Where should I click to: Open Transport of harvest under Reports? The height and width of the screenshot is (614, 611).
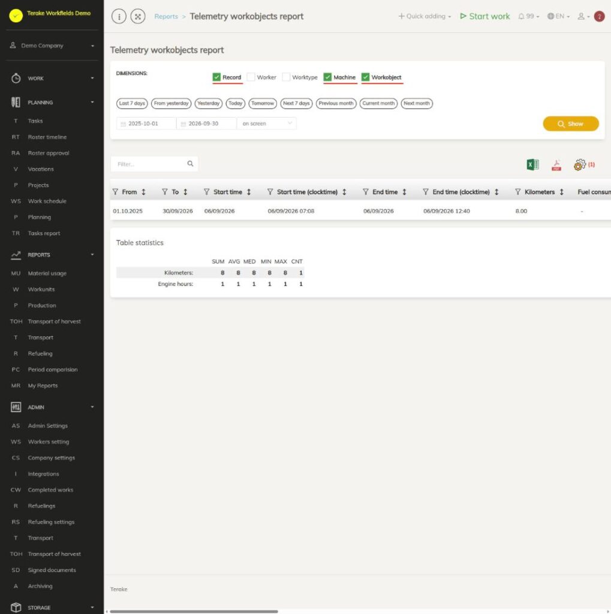point(55,321)
